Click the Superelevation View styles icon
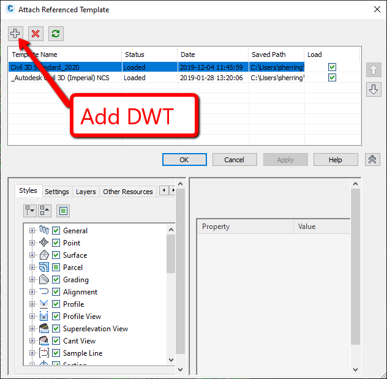The height and width of the screenshot is (379, 387). (44, 328)
